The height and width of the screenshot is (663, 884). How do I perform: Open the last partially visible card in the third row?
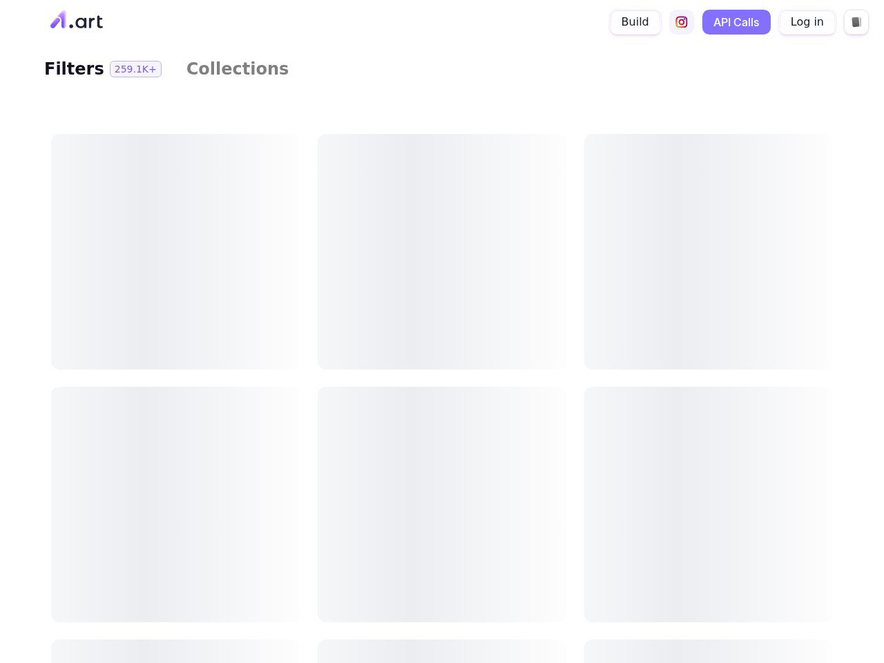pyautogui.click(x=708, y=651)
